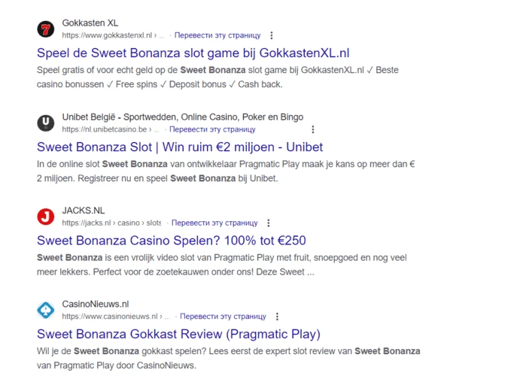This screenshot has height=391, width=523.
Task: Open 'Sweet Bonanza Casino Spelen? 100% tot €250' link
Action: [171, 241]
